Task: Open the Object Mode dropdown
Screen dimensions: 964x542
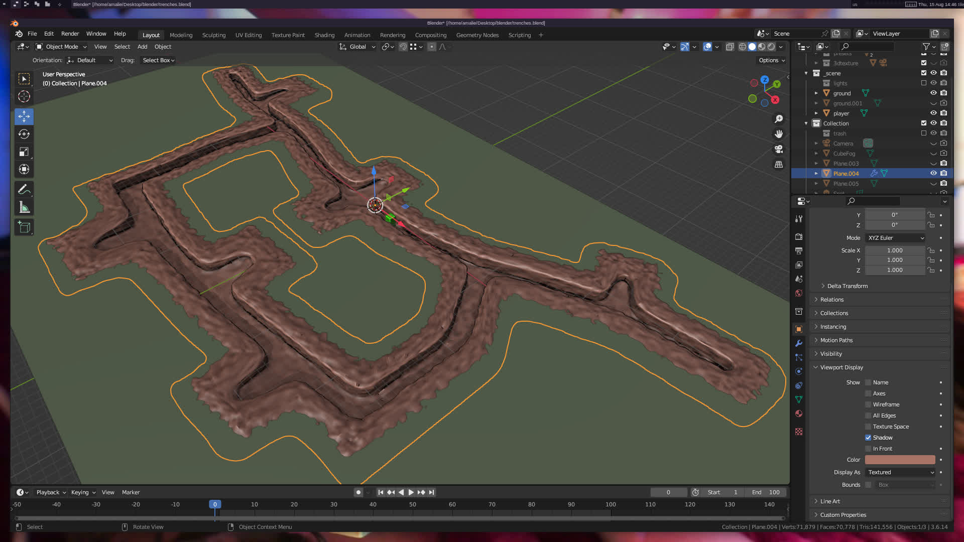Action: pos(61,47)
